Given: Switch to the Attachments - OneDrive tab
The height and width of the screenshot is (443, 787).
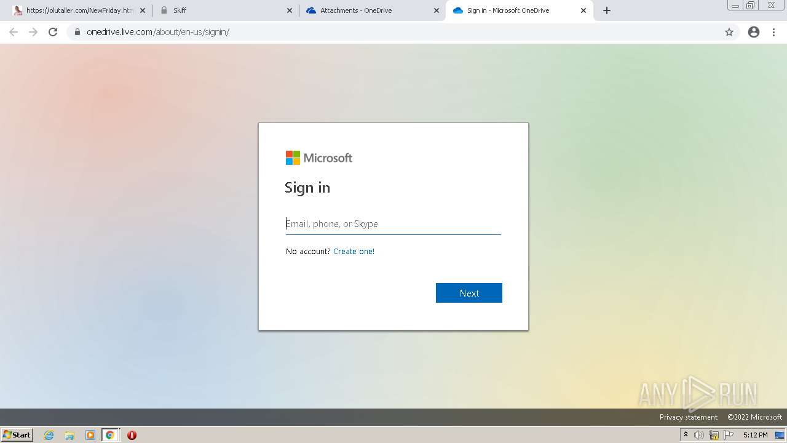Looking at the screenshot, I should pyautogui.click(x=372, y=10).
